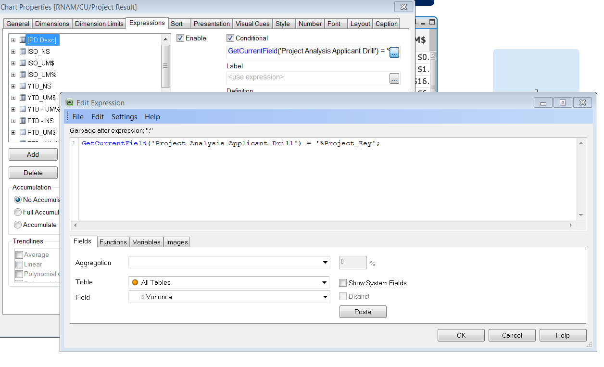Expand the PTD - NS expression node
This screenshot has height=367, width=604.
click(13, 121)
